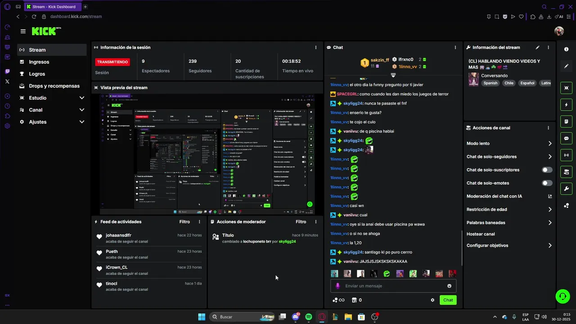Toggle the wrench widget icon in right rail
This screenshot has width=576, height=324.
point(567,189)
